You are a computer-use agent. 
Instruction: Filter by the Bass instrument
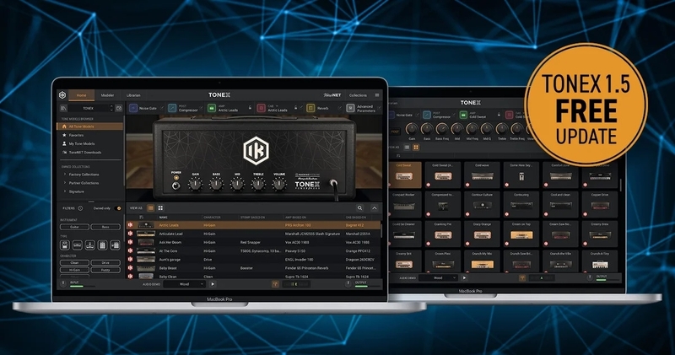pos(105,227)
